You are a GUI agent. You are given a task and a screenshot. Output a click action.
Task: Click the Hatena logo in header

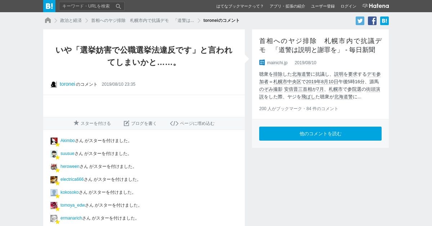coord(375,6)
